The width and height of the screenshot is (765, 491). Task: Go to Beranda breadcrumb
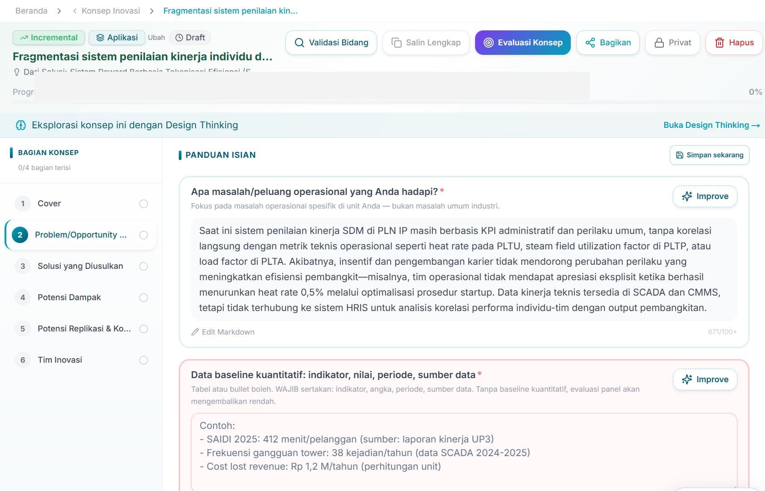coord(31,11)
